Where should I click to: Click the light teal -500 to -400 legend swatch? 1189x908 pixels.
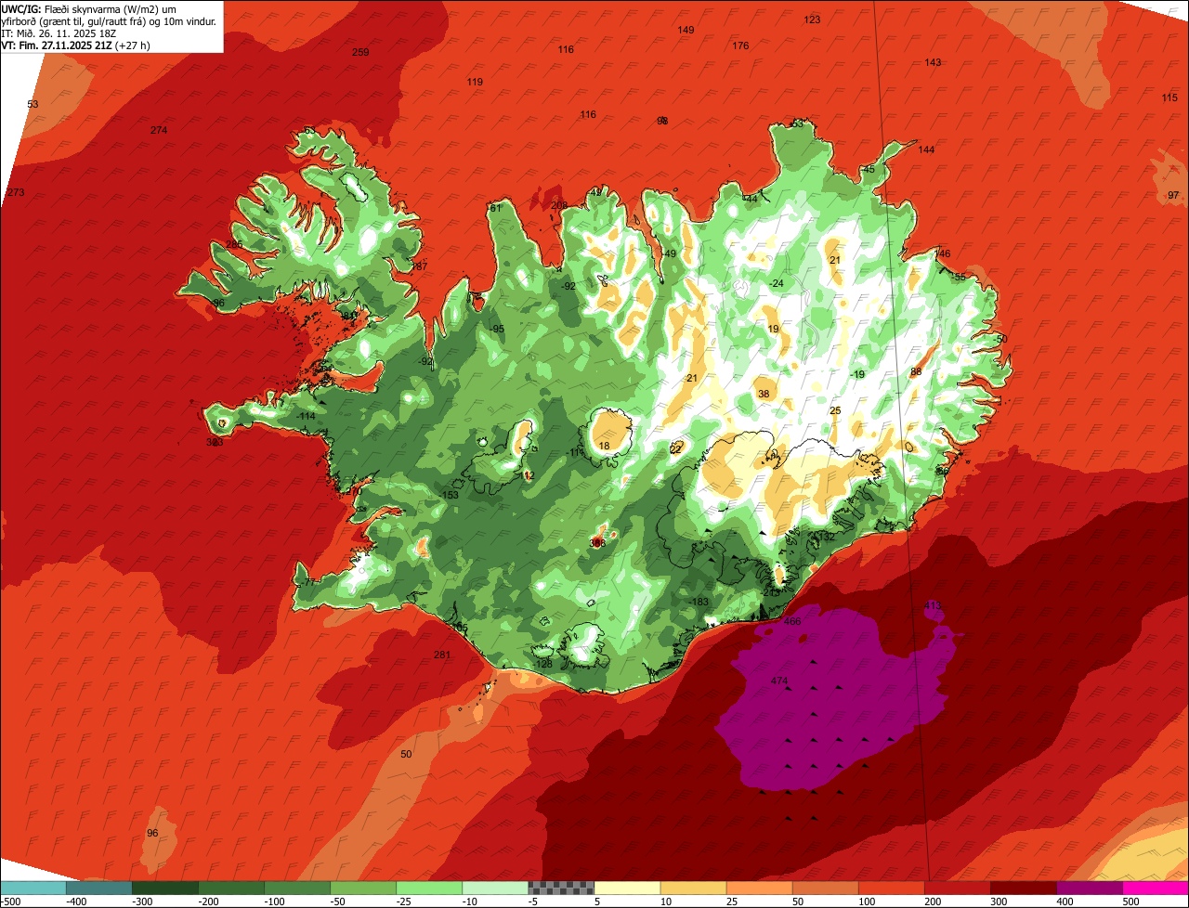(x=33, y=888)
